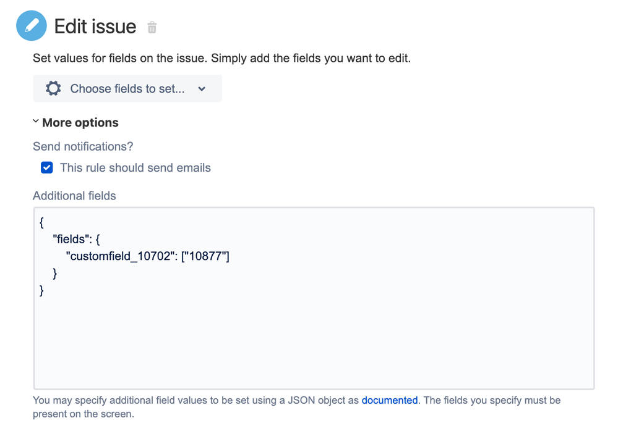This screenshot has width=618, height=431.
Task: Click the Send notifications label
Action: [82, 146]
